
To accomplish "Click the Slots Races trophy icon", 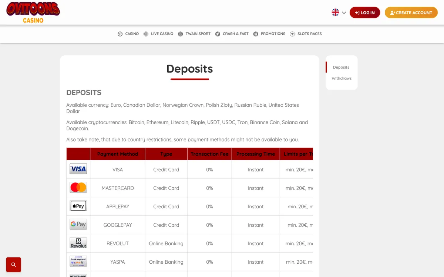I will click(x=292, y=34).
